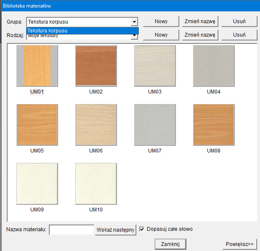The image size is (260, 251).
Task: Select the UM06 pale oak texture
Action: click(96, 125)
